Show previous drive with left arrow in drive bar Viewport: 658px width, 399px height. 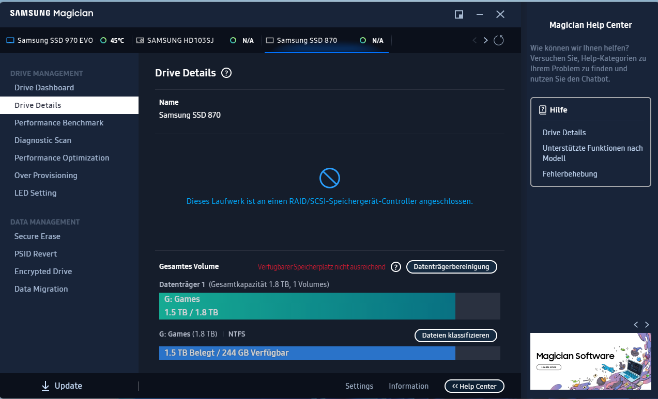(x=475, y=40)
